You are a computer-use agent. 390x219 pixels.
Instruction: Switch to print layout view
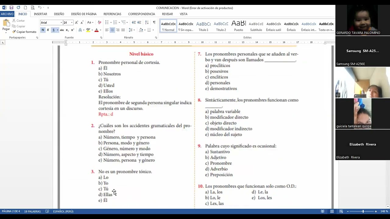pos(332,211)
